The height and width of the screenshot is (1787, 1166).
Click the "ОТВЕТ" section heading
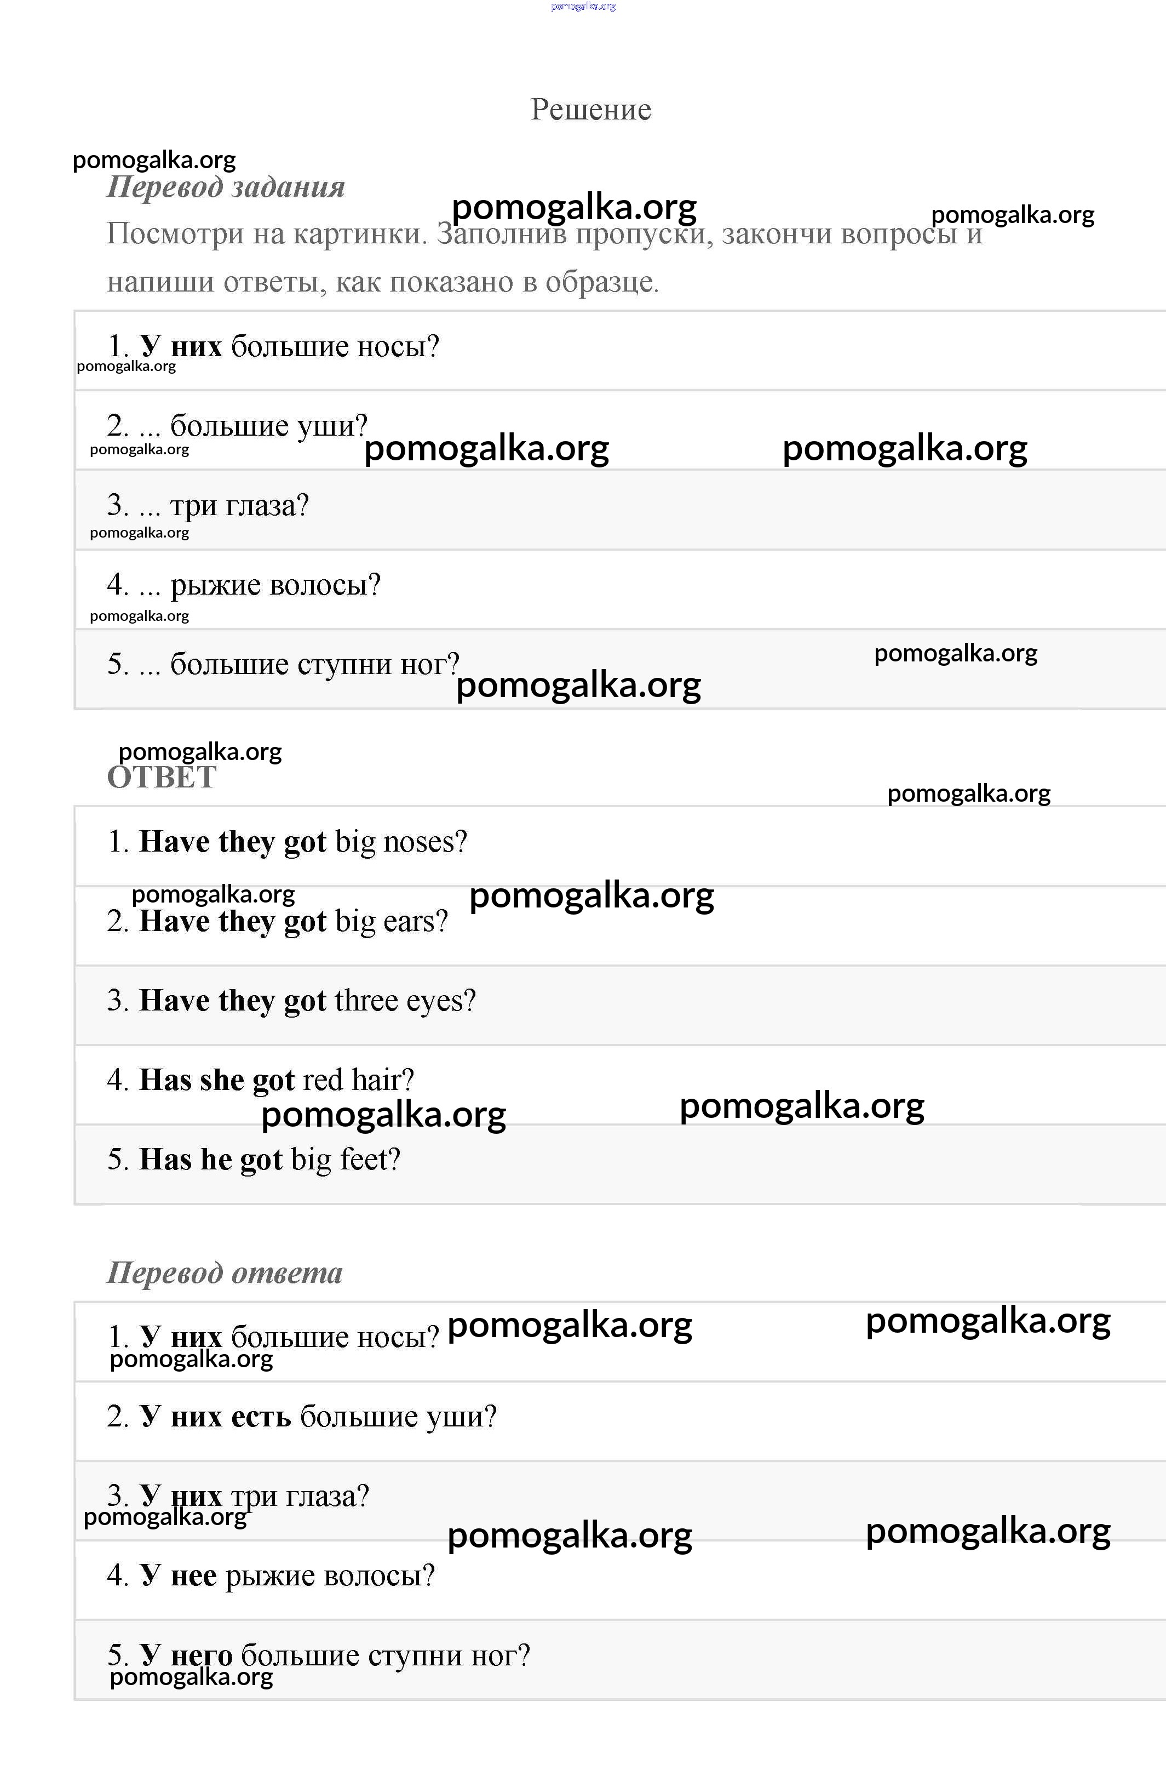[x=162, y=778]
